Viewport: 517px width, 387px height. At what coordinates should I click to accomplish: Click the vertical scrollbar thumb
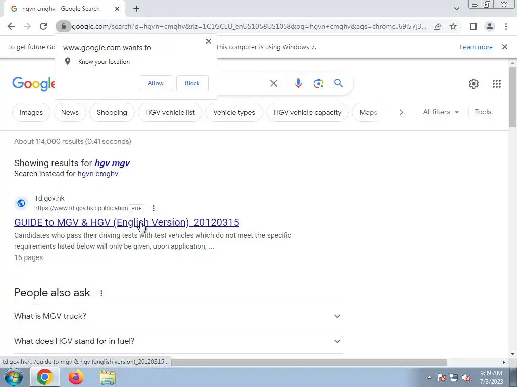[512, 97]
